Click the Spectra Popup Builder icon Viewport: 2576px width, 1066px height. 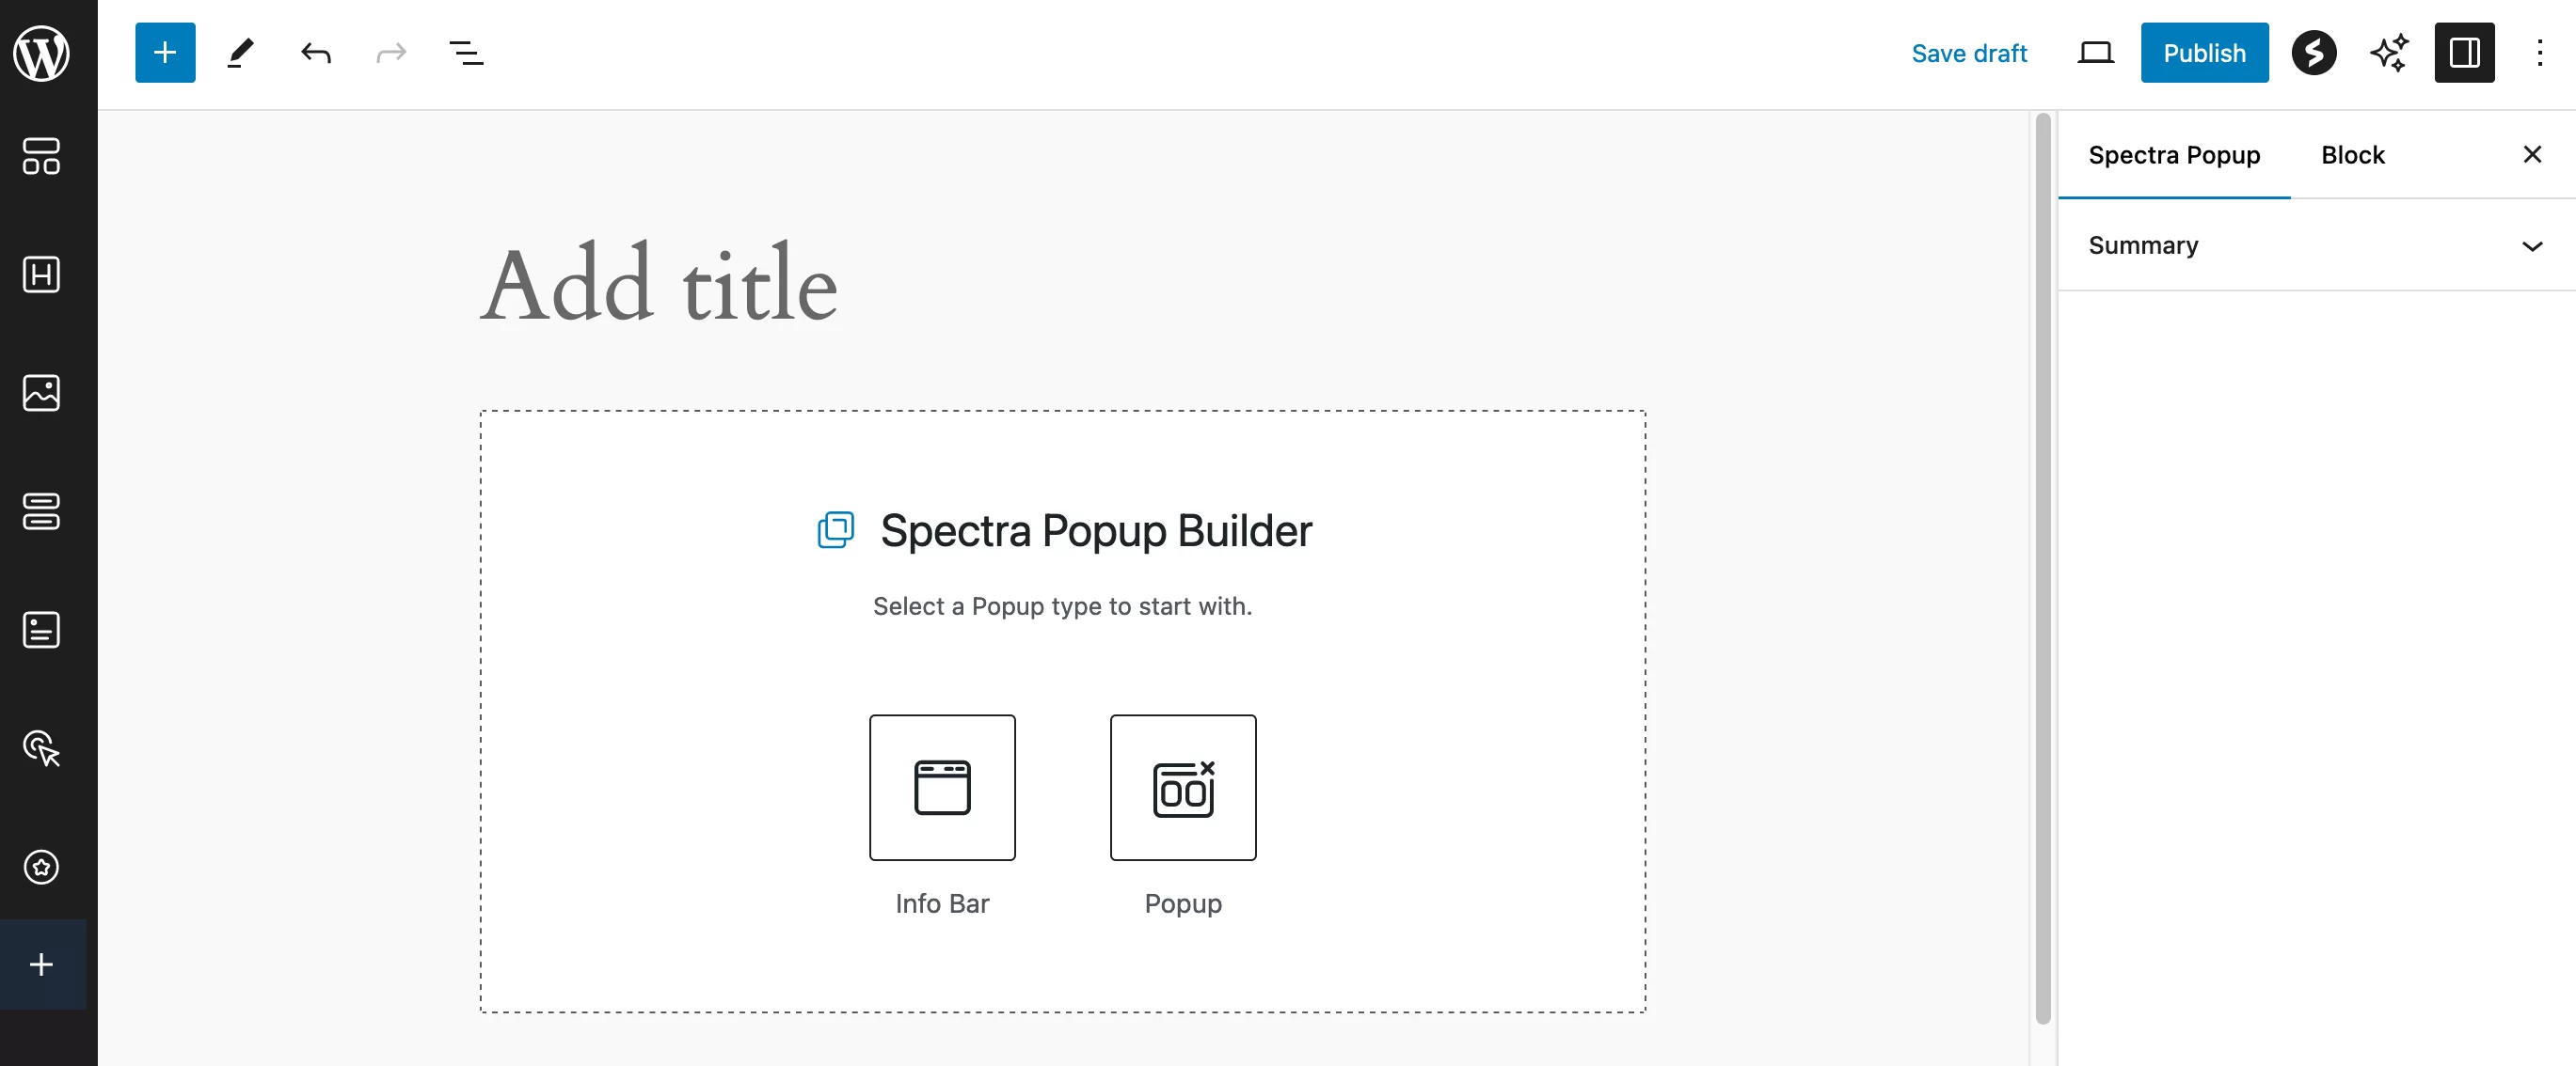point(835,530)
